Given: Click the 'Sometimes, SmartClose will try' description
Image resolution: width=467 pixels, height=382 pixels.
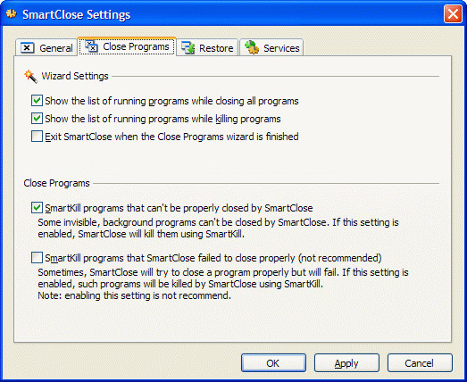Looking at the screenshot, I should [x=222, y=278].
